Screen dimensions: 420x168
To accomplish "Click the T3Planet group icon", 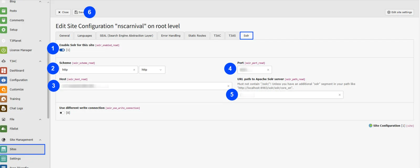I will click(x=4, y=41).
